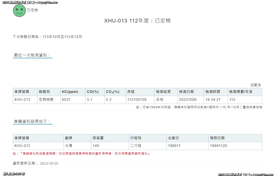This screenshot has height=176, width=274.
Task: Click the 18:34:27 inspection time cell
Action: [213, 100]
